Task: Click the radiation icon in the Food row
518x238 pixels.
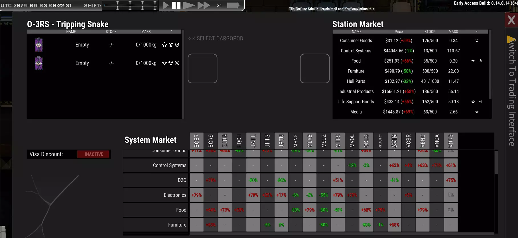Action: click(x=473, y=61)
